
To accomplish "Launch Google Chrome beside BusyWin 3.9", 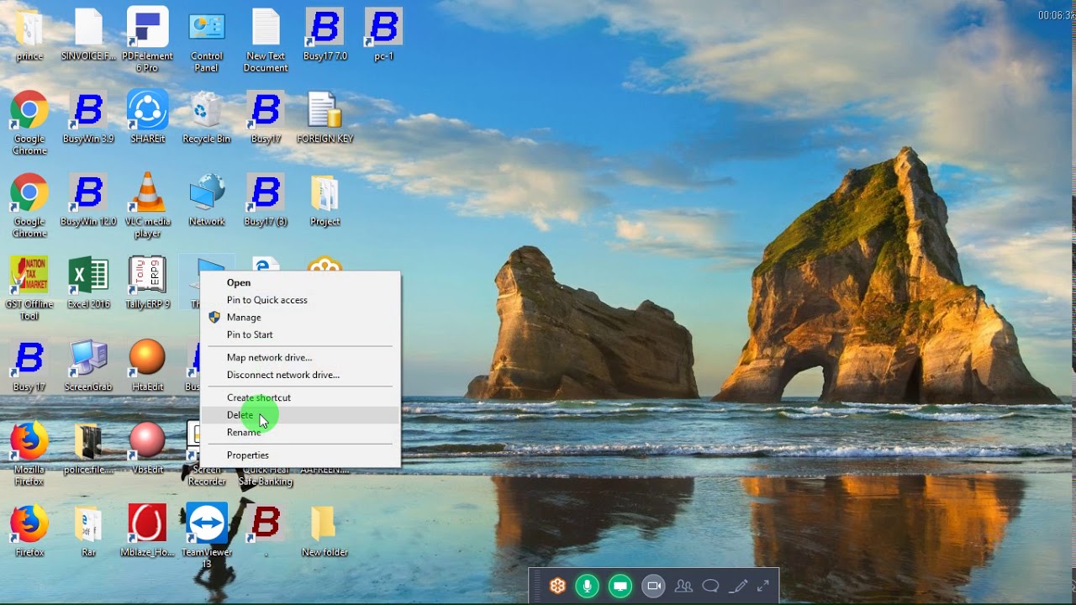I will tap(29, 123).
